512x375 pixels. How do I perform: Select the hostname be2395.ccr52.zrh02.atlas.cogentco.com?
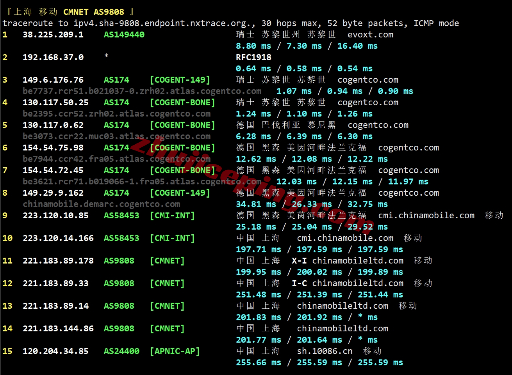(117, 114)
